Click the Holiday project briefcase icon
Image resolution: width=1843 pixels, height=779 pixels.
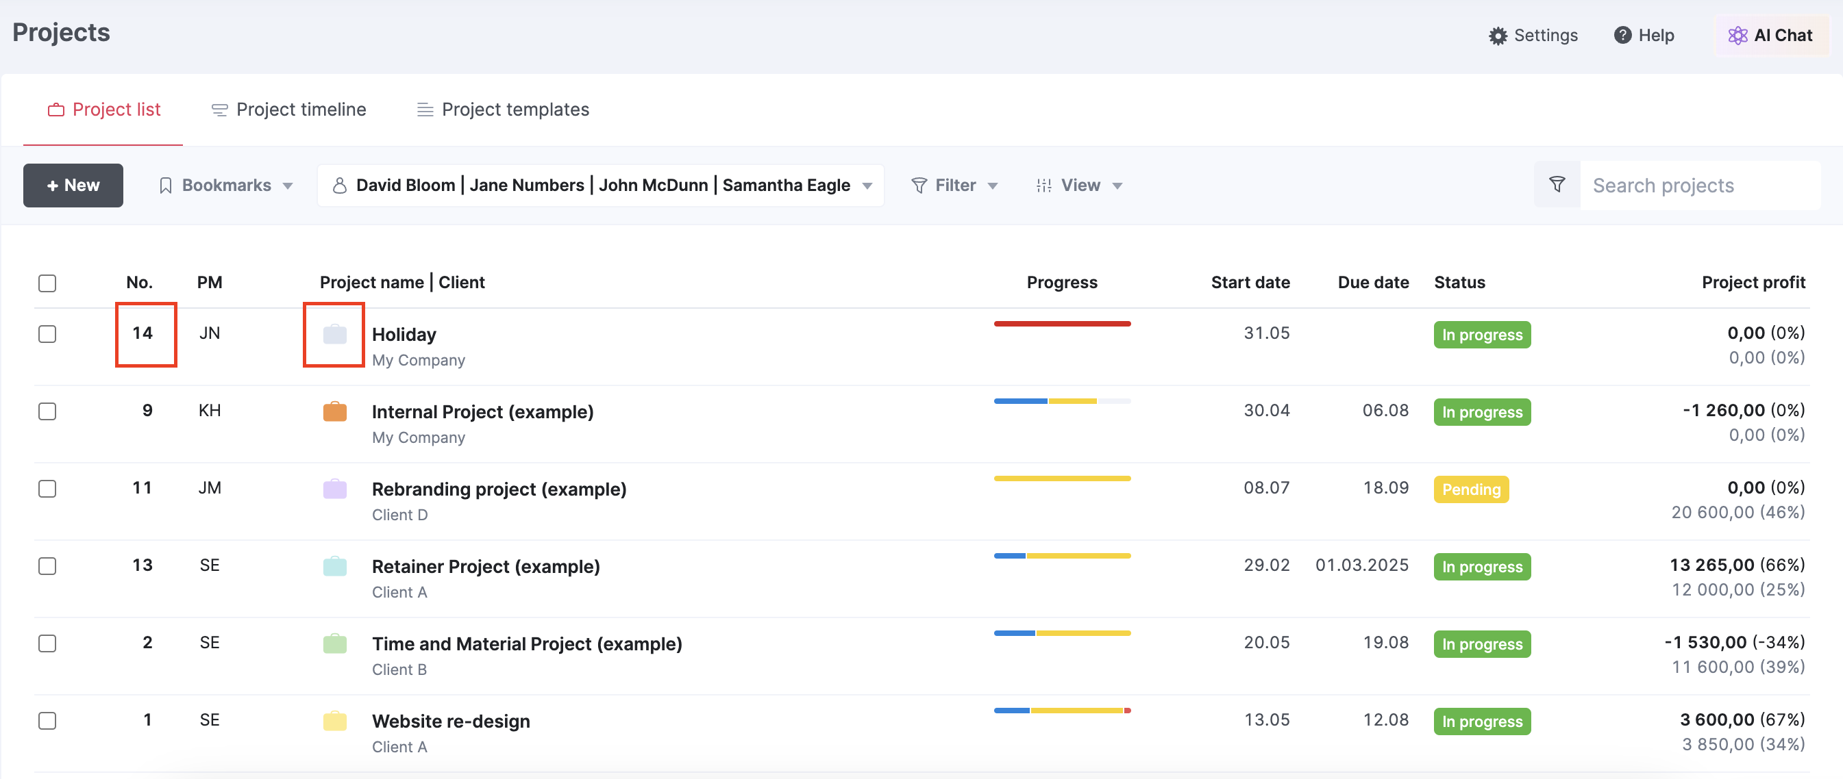pyautogui.click(x=334, y=334)
